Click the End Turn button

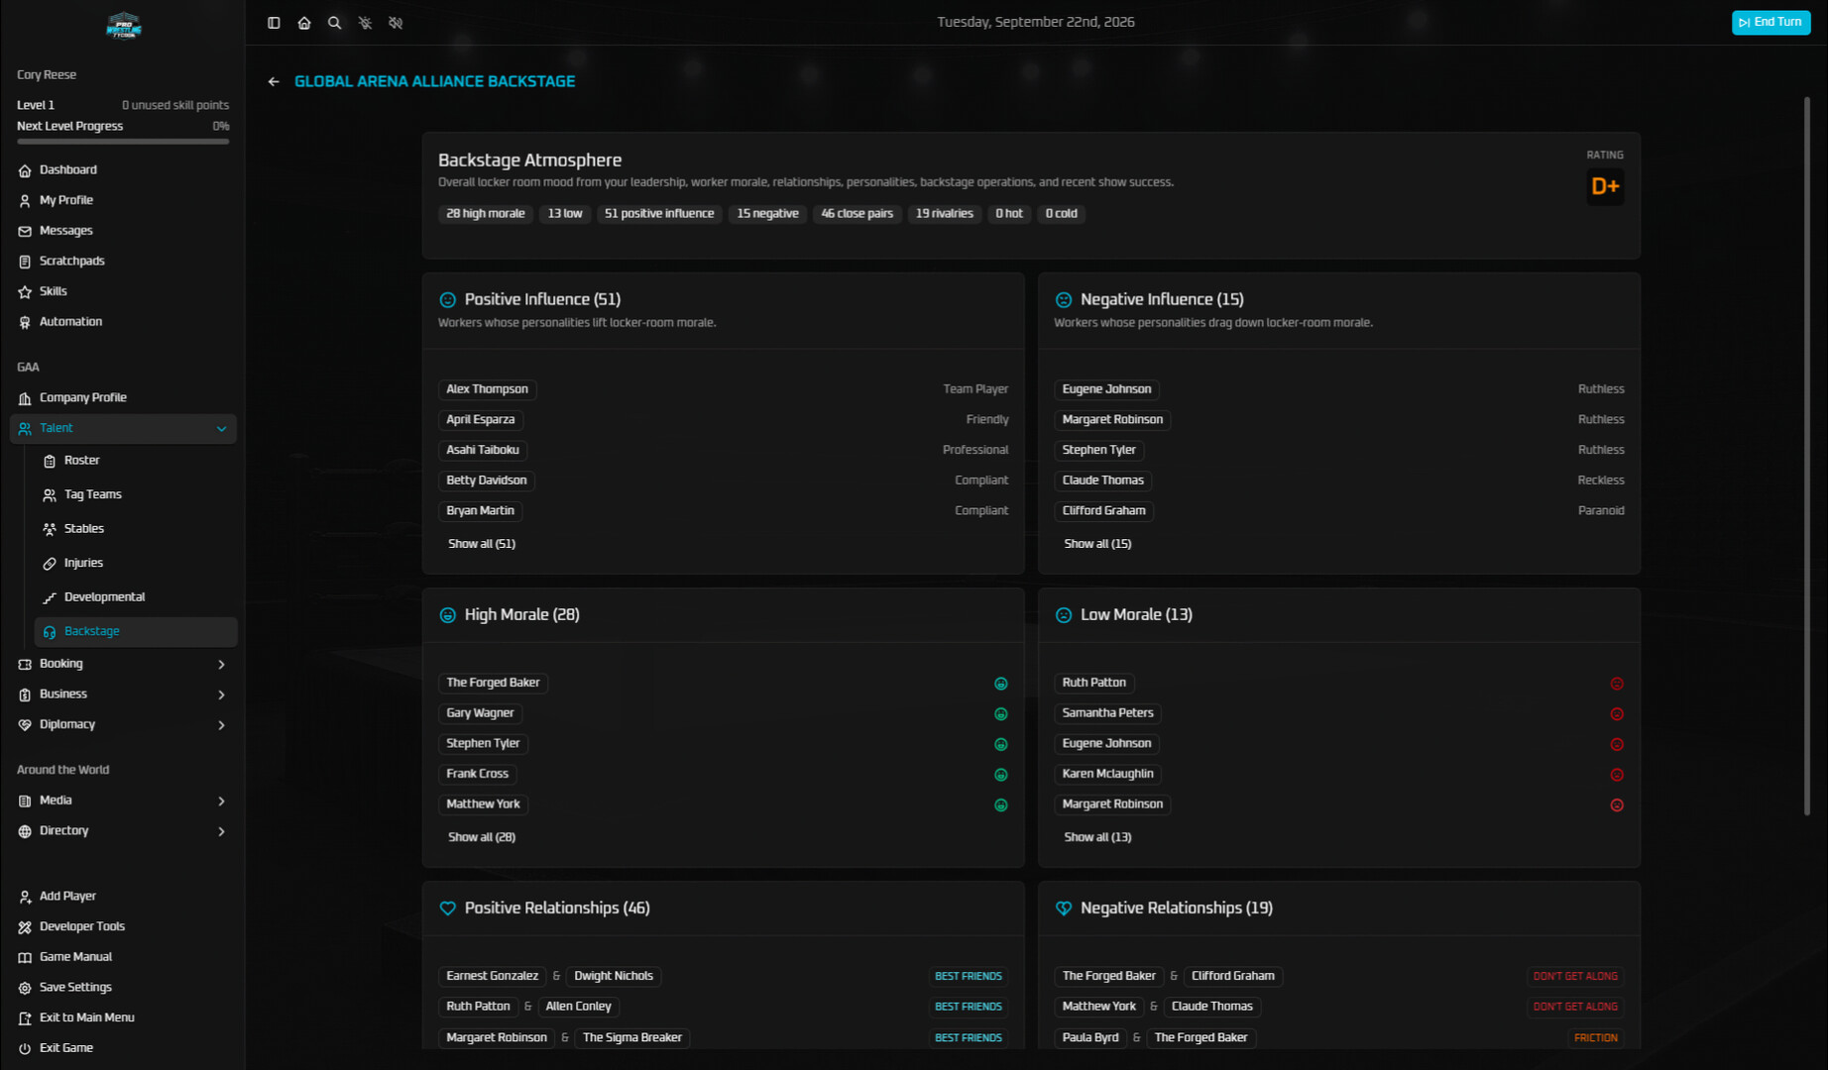(1771, 23)
